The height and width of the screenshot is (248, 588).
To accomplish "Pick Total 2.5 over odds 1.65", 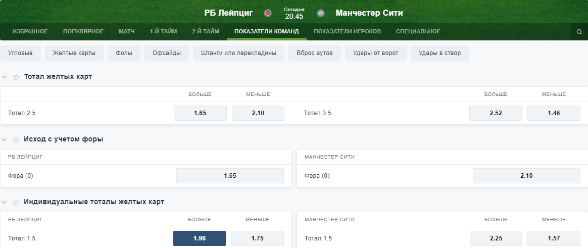I will coord(200,113).
